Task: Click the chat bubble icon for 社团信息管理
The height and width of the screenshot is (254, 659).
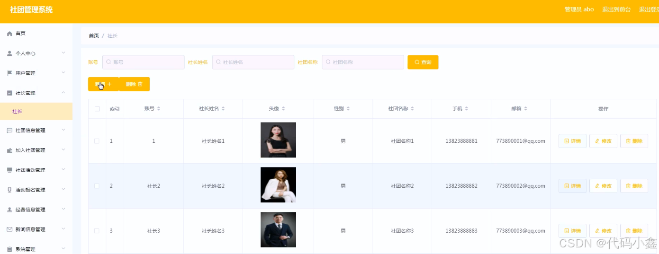Action: (9, 131)
